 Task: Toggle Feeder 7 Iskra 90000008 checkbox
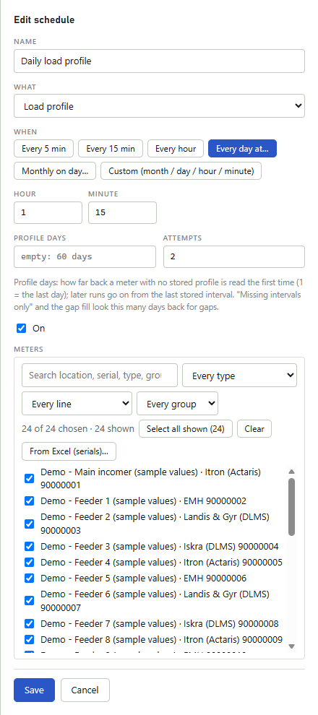(x=29, y=623)
